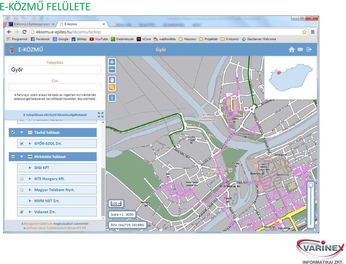Toggle the Hírközlési hálózat group checkbox
The image size is (346, 264).
click(13, 157)
